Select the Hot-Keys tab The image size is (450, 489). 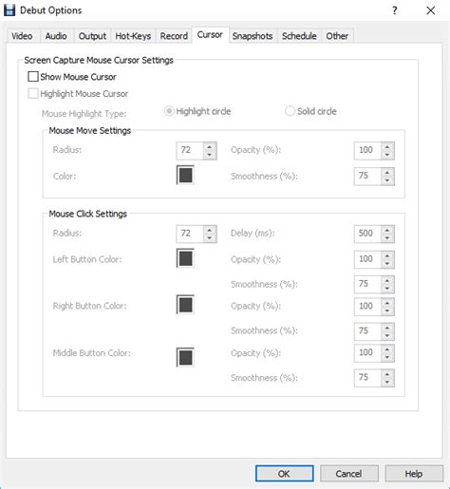point(133,36)
